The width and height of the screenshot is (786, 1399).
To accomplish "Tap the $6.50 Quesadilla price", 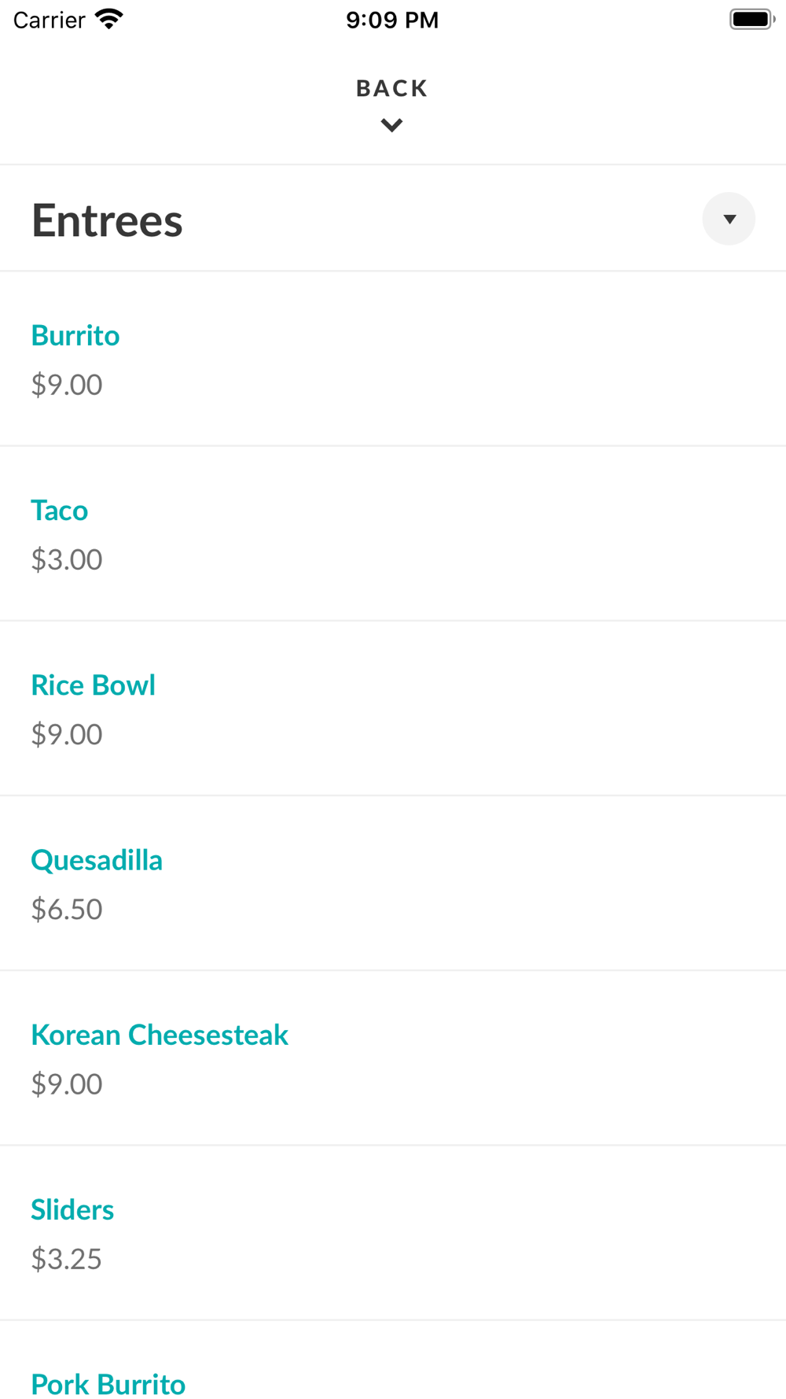I will click(x=67, y=909).
